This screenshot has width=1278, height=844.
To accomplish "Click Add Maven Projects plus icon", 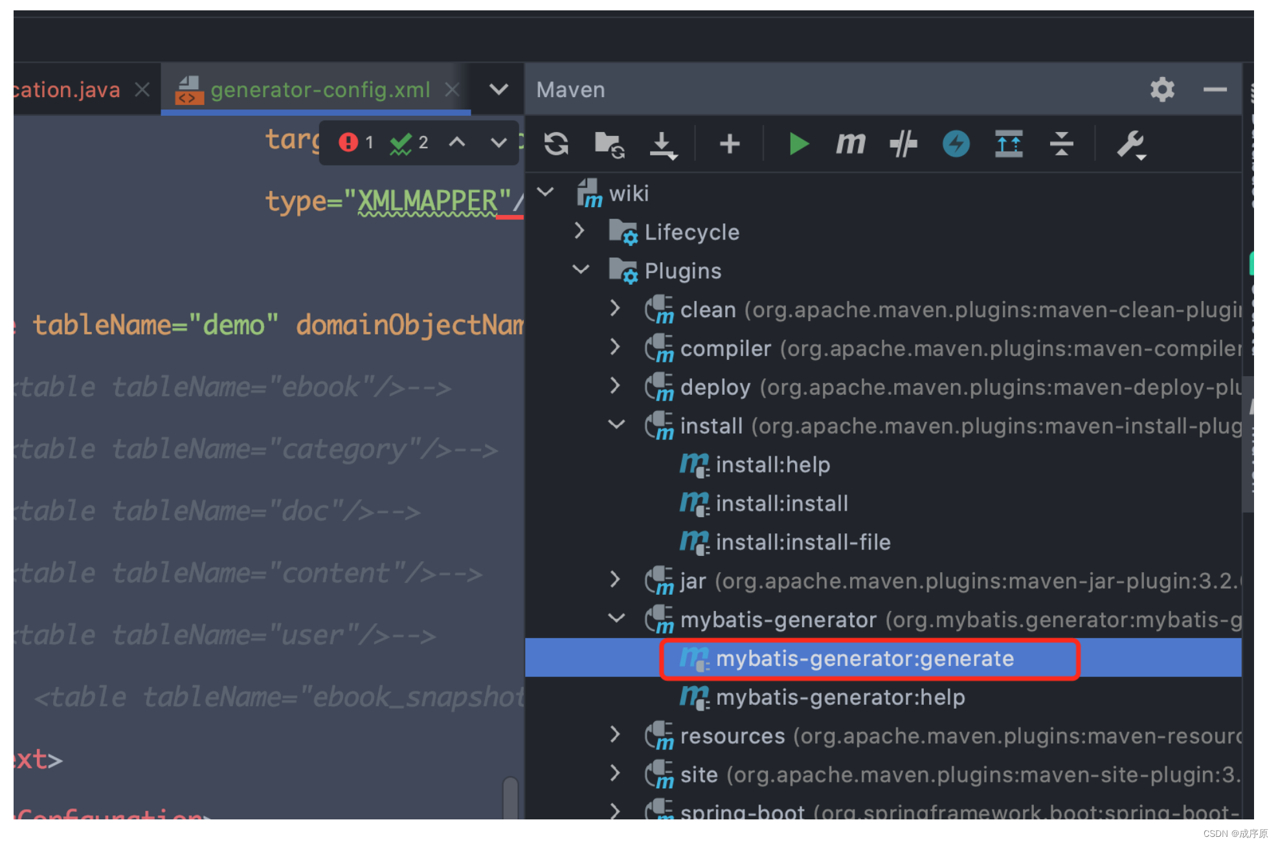I will click(x=730, y=144).
